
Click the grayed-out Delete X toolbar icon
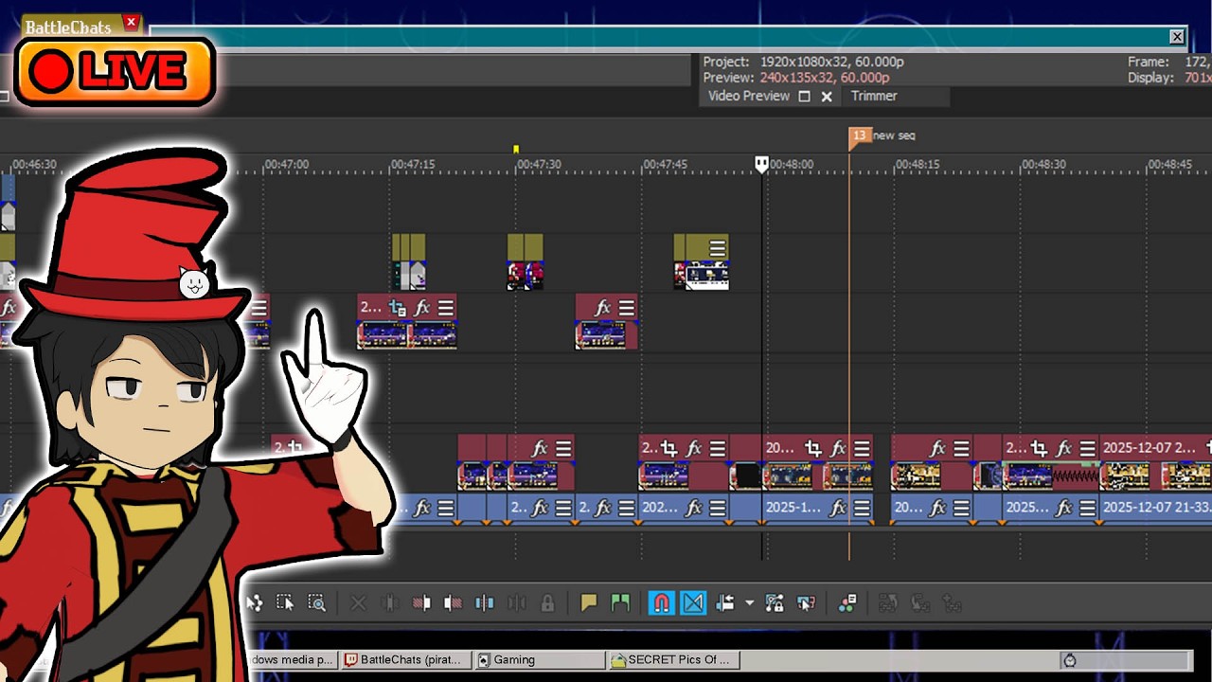click(358, 603)
